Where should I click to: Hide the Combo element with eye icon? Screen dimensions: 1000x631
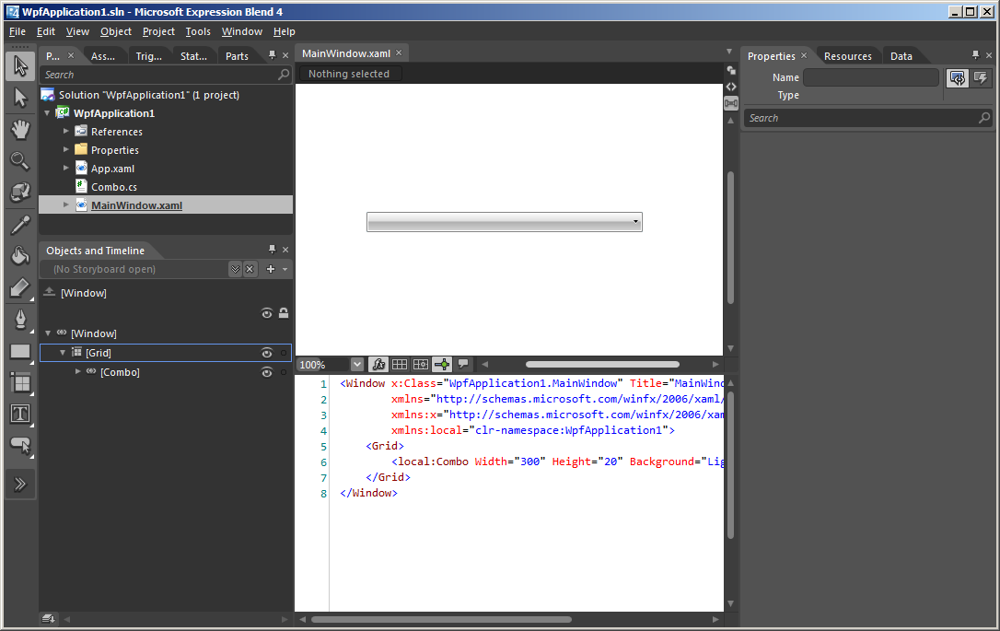click(x=267, y=372)
